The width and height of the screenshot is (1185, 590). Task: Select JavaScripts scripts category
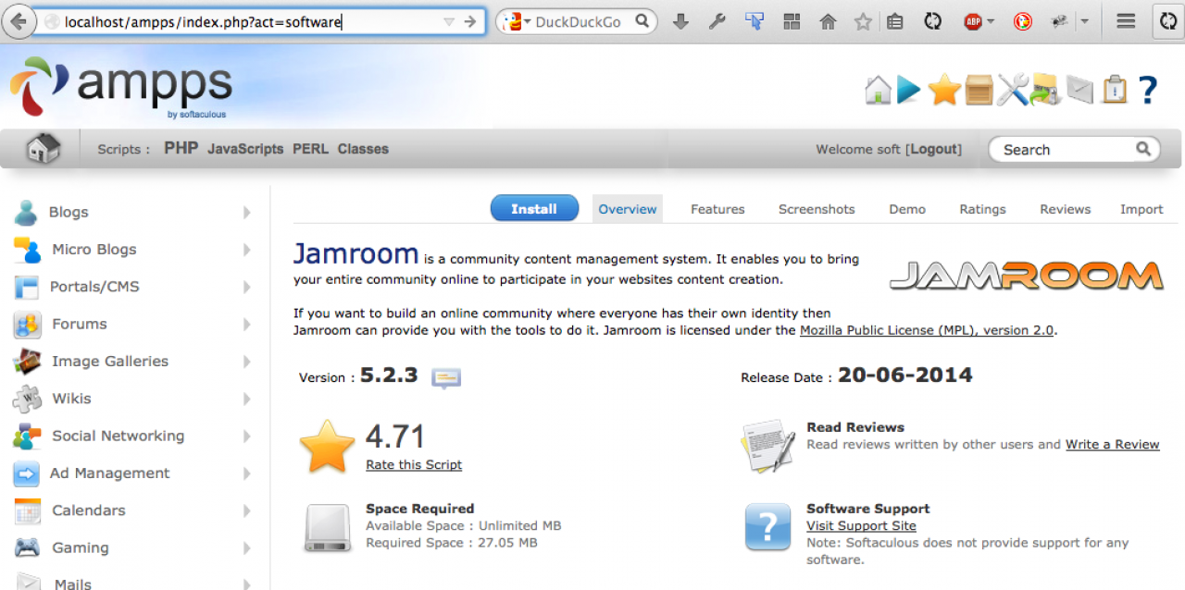click(x=245, y=149)
